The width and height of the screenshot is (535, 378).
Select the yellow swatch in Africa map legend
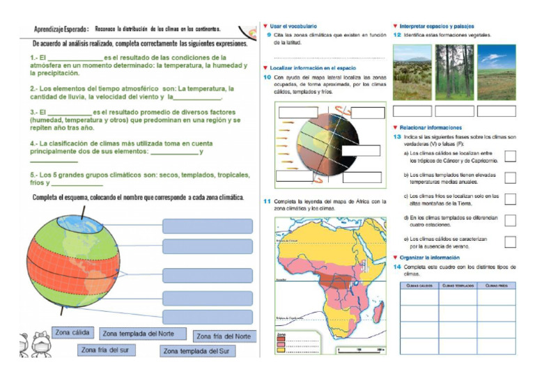(x=281, y=350)
